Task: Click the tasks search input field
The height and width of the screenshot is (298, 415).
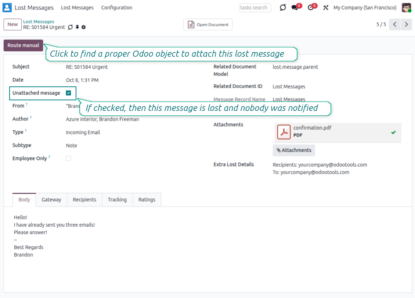Action: (255, 8)
